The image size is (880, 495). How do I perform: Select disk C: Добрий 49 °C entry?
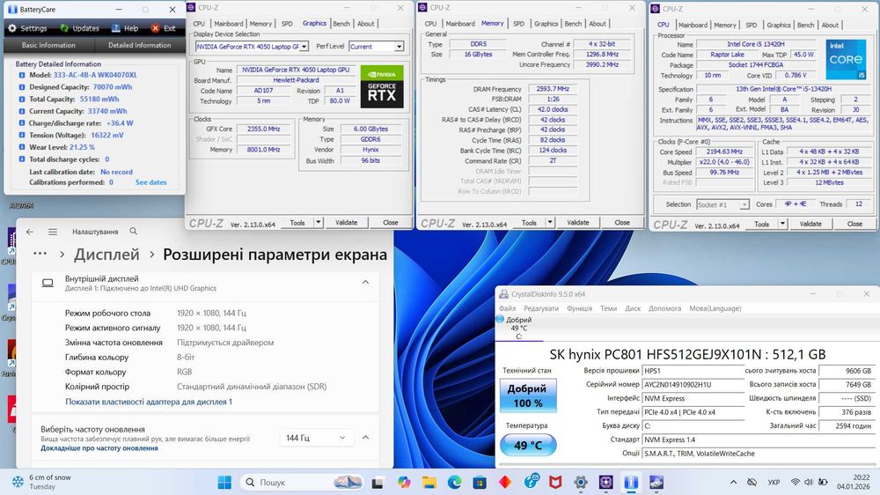[x=519, y=329]
